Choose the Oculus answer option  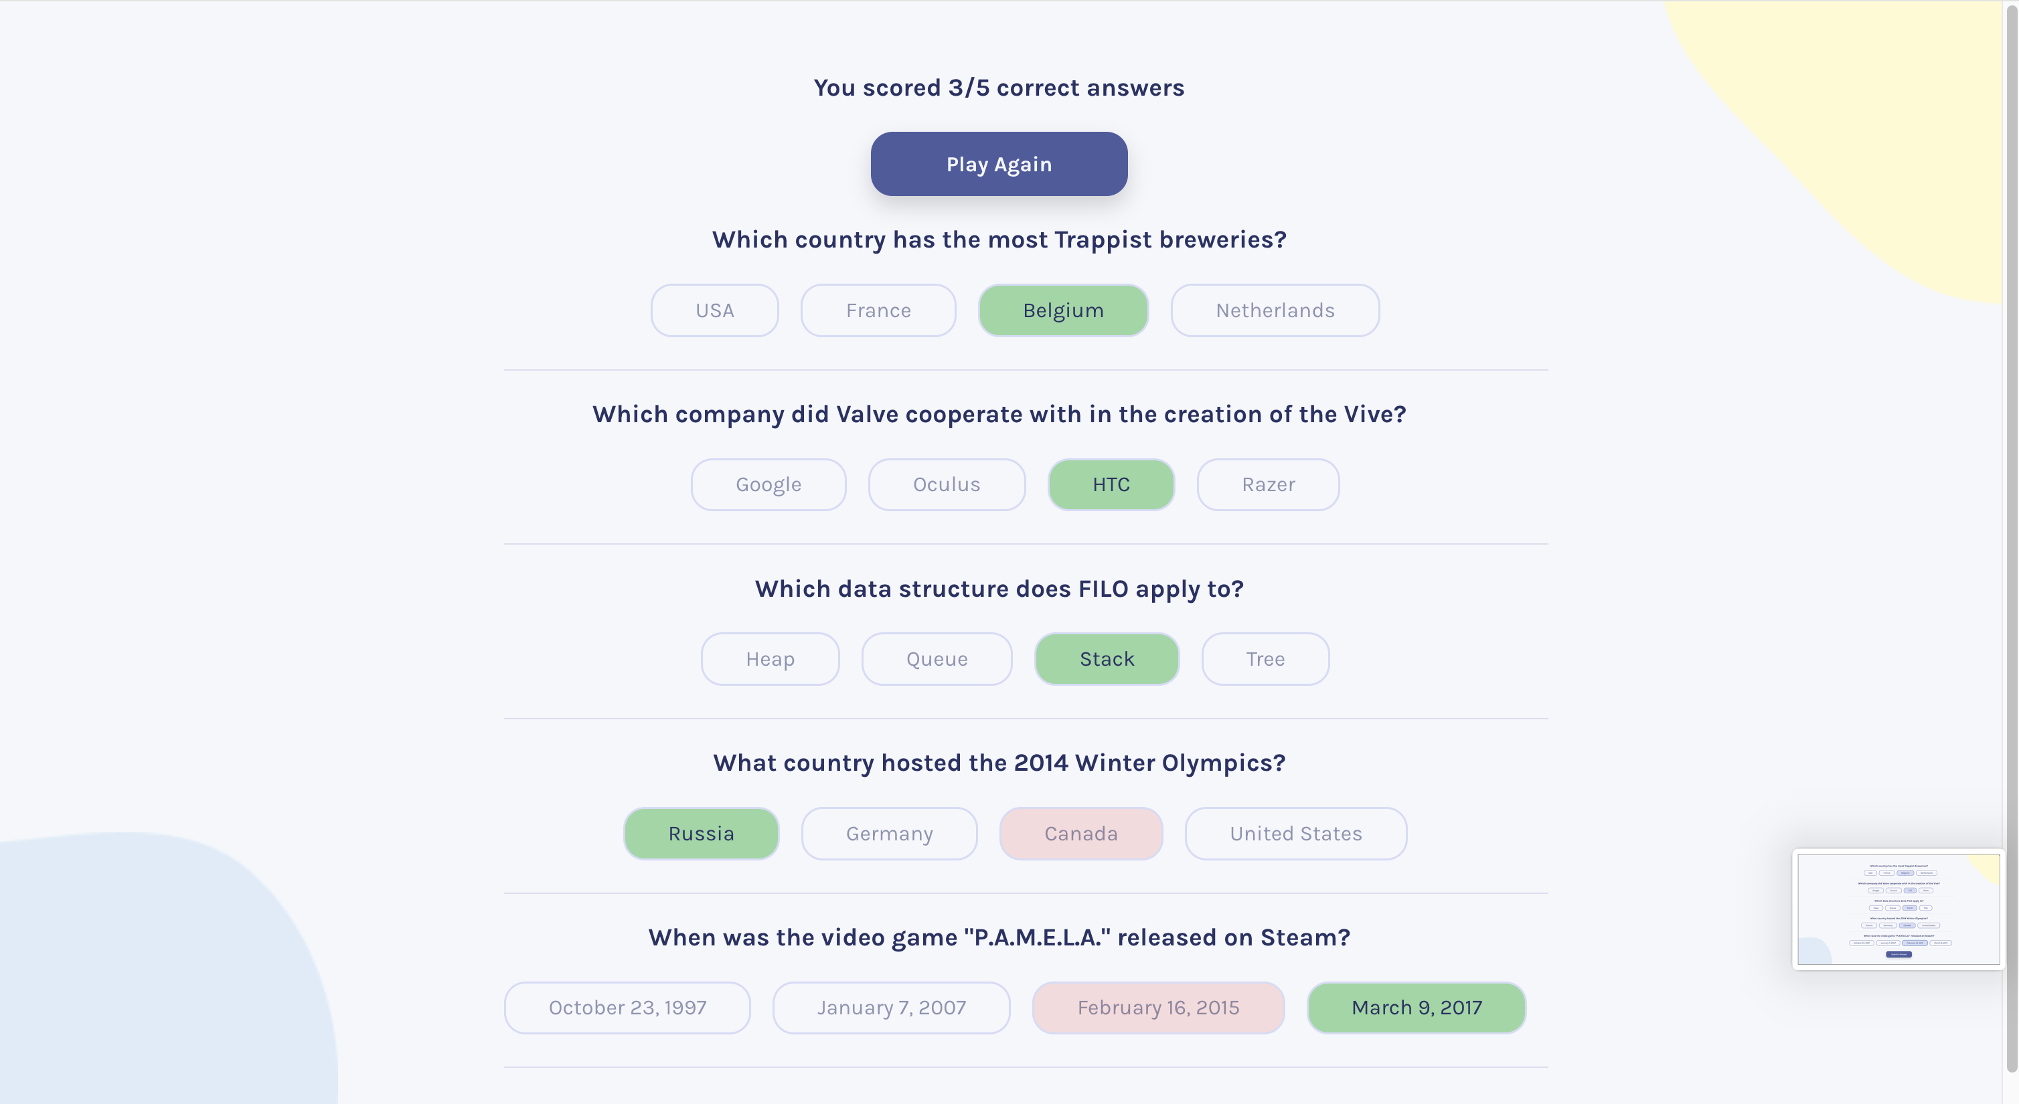click(x=946, y=484)
